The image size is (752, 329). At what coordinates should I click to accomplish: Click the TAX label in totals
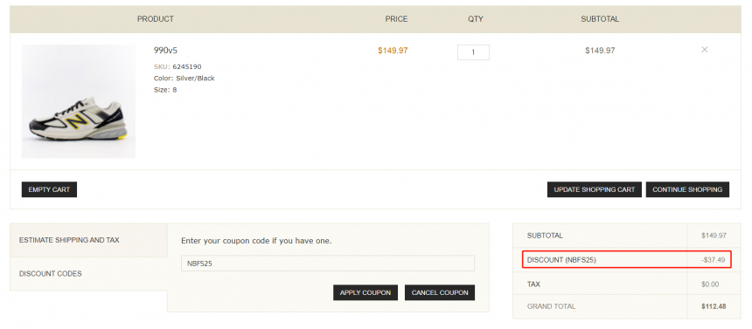[x=533, y=284]
